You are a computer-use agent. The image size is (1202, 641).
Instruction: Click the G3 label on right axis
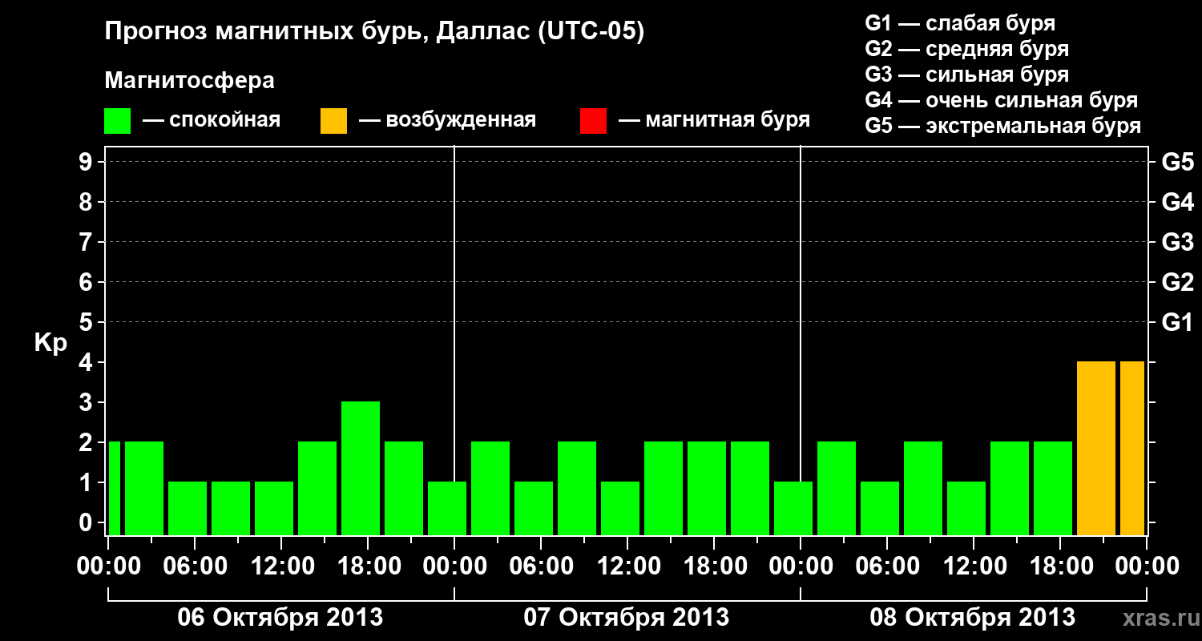[x=1177, y=242]
